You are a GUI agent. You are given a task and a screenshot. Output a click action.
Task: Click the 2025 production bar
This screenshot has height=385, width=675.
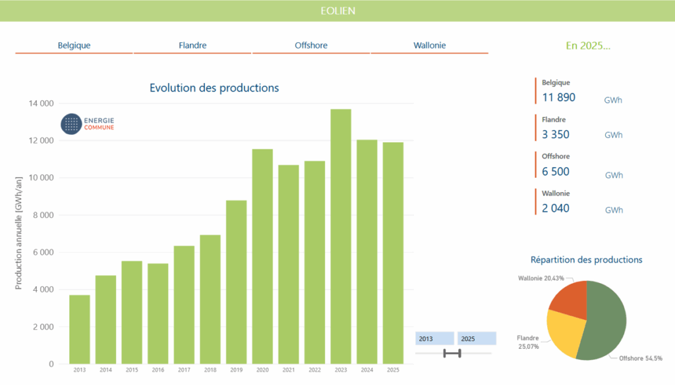pos(393,253)
